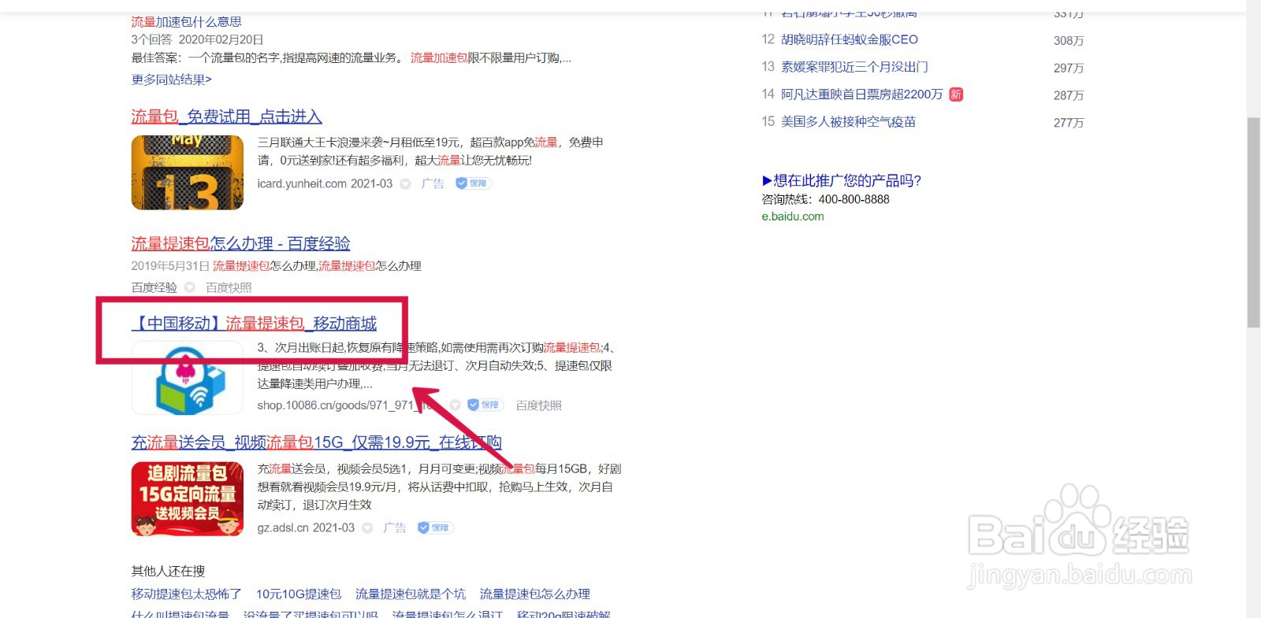Open hot topic 素媛案罪犯近三个月没出门

click(854, 67)
